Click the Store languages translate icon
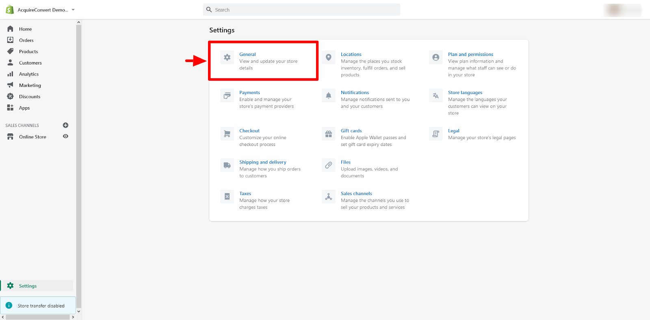The width and height of the screenshot is (650, 320). coord(435,96)
